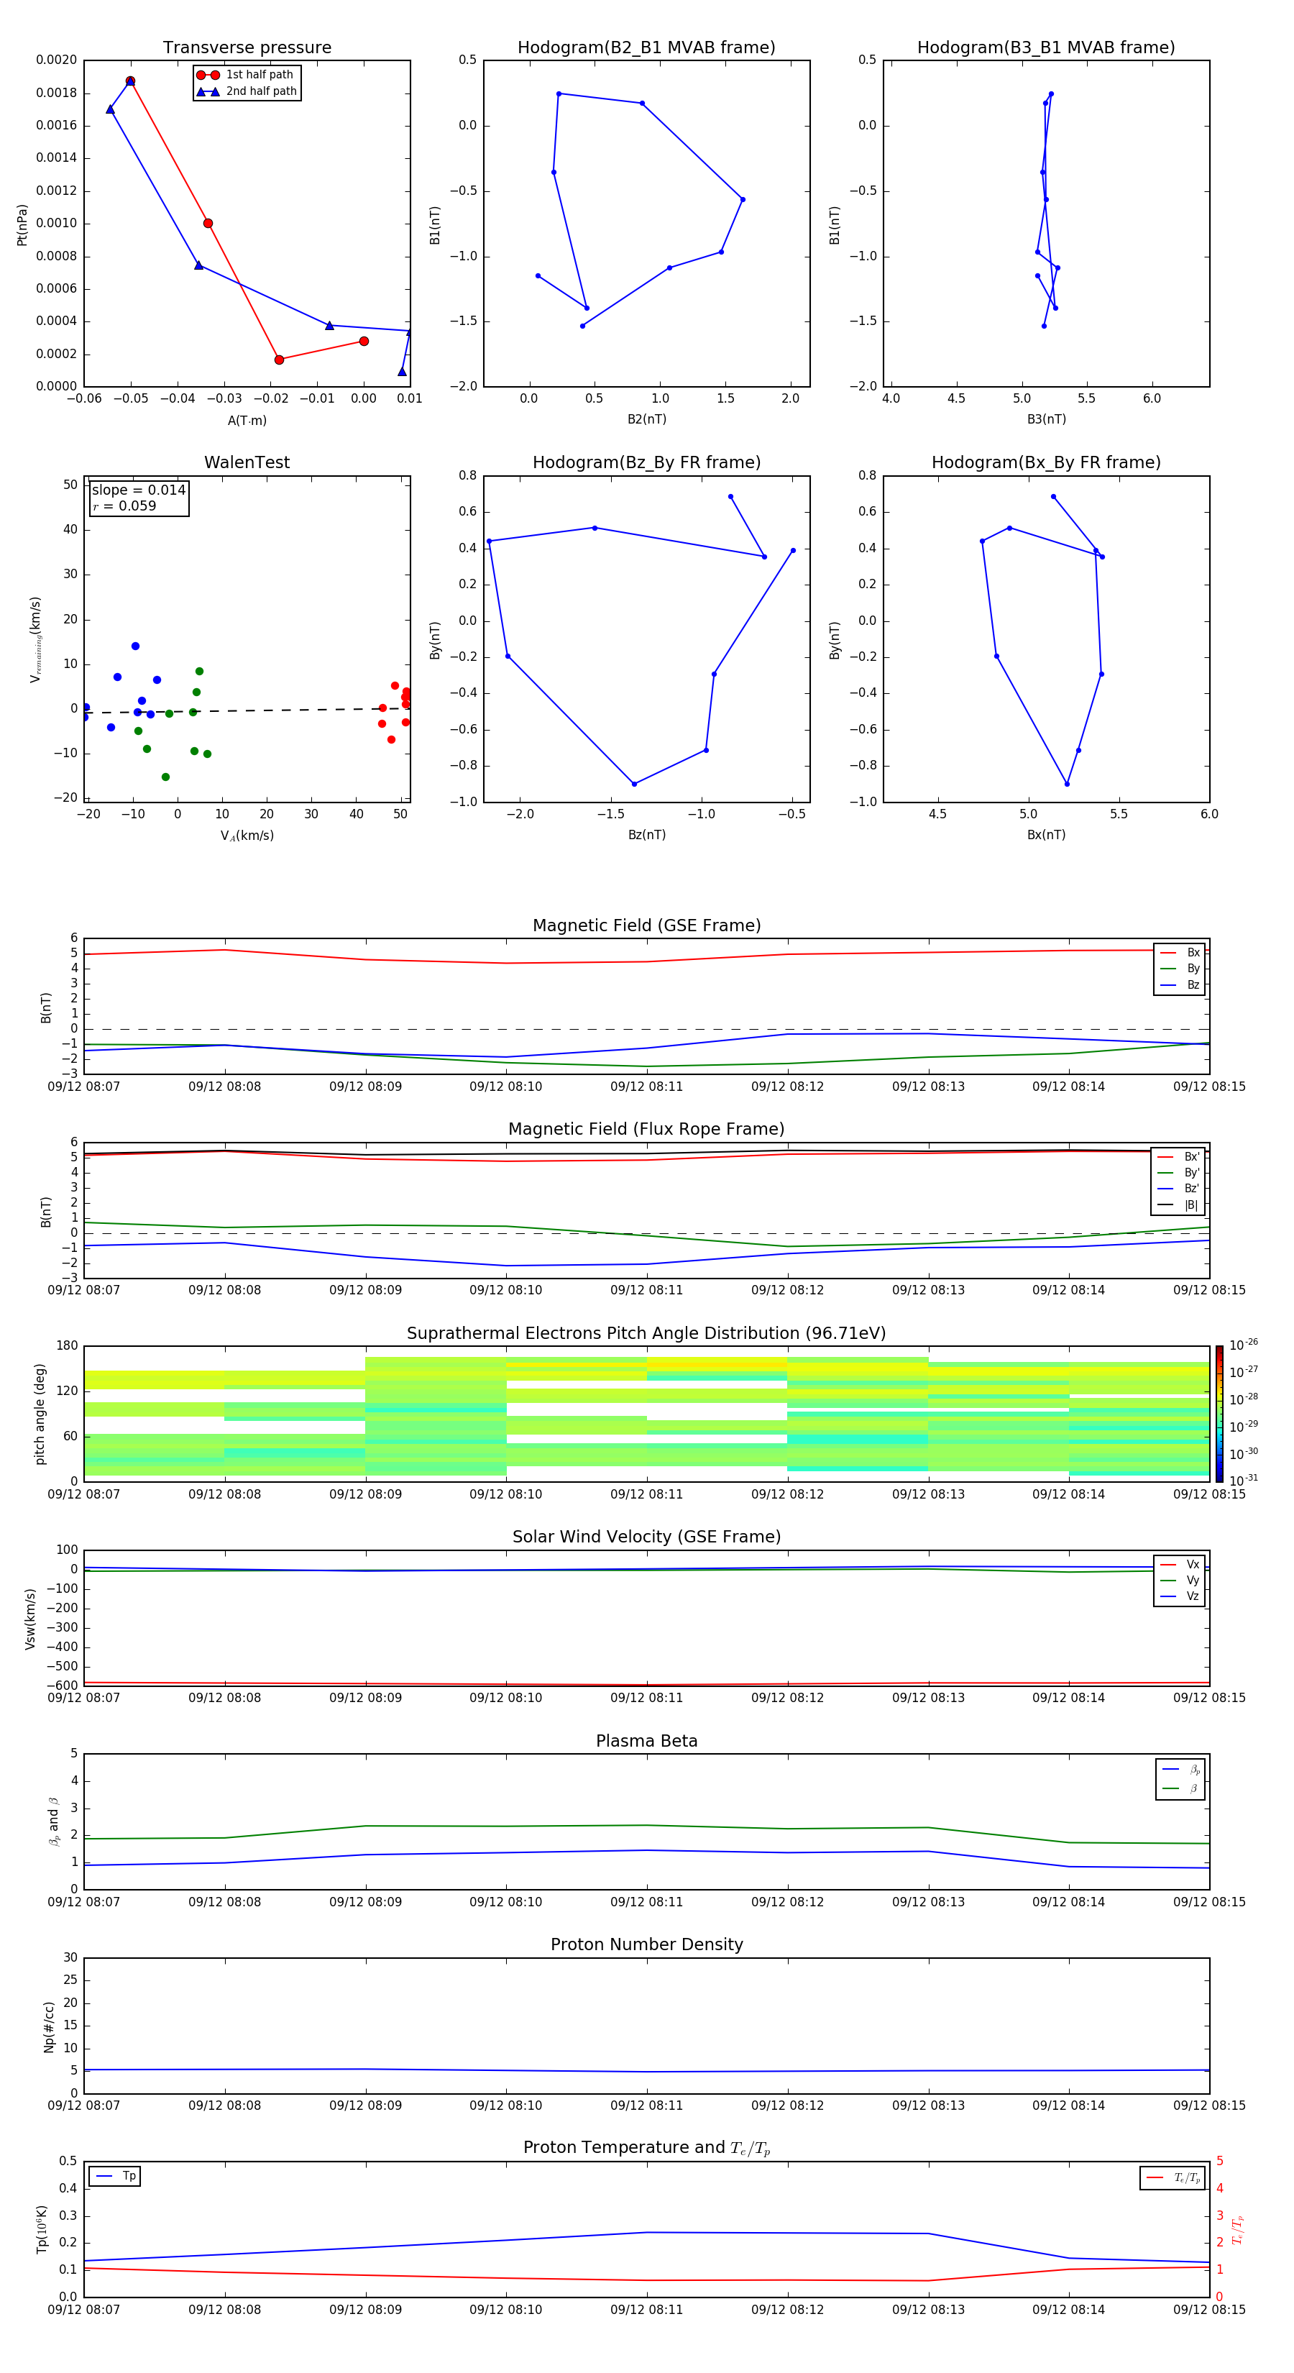The image size is (1294, 2373).
Task: Click the WalenTest "Vremaining(km/s)" y-axis label
Action: [x=35, y=639]
